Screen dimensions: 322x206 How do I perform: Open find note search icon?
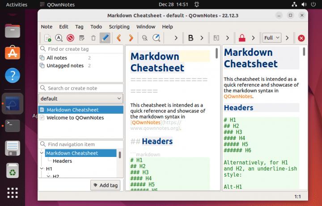(59, 38)
